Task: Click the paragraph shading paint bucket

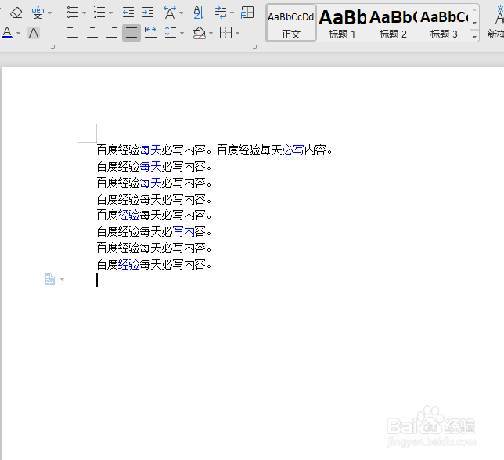Action: pyautogui.click(x=200, y=33)
